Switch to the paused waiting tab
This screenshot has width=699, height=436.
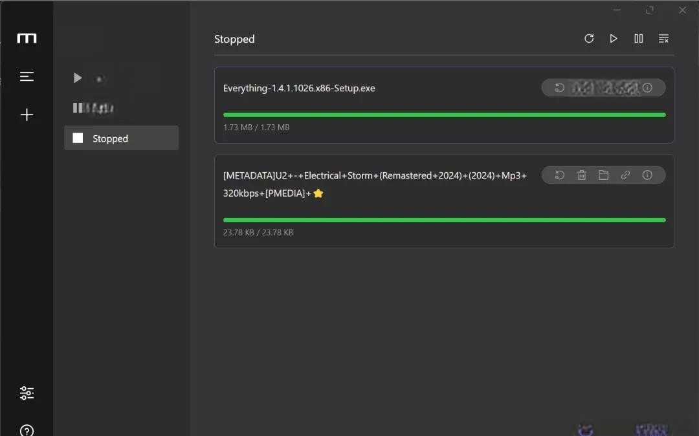(121, 108)
